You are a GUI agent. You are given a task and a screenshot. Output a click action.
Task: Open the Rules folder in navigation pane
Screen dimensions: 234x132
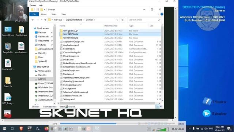pos(41,57)
